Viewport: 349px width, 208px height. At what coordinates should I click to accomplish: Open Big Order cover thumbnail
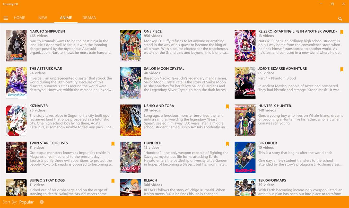pyautogui.click(x=245, y=157)
